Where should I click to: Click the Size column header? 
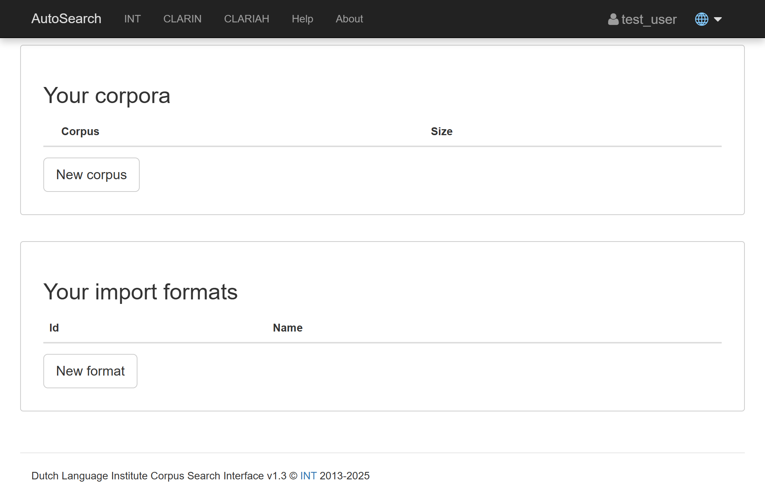click(442, 131)
